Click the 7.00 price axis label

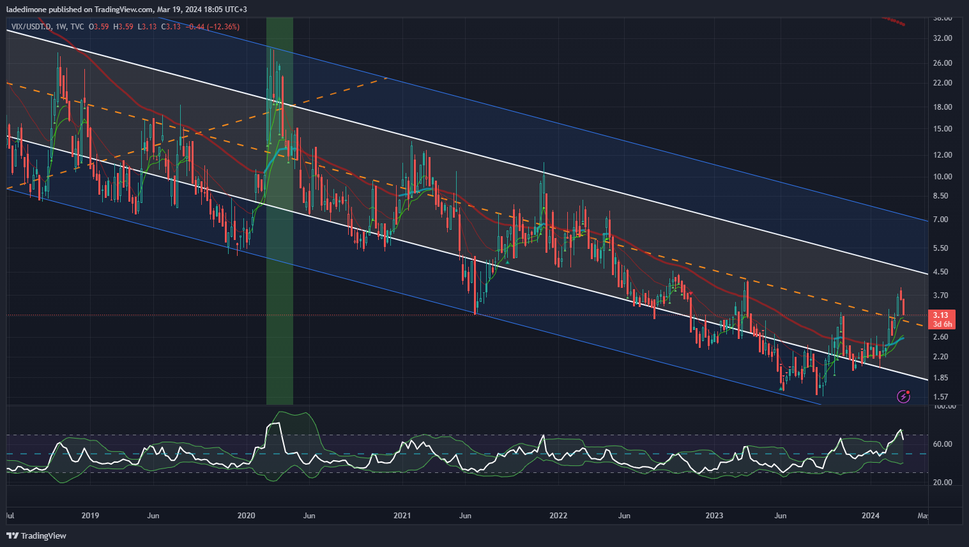[x=941, y=220]
